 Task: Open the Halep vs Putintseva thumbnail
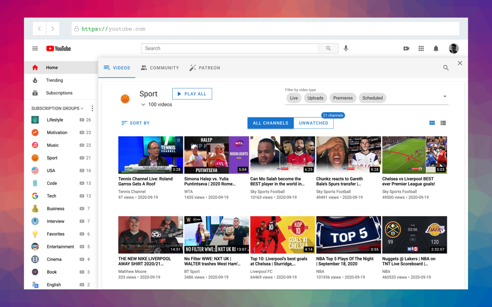tap(217, 155)
